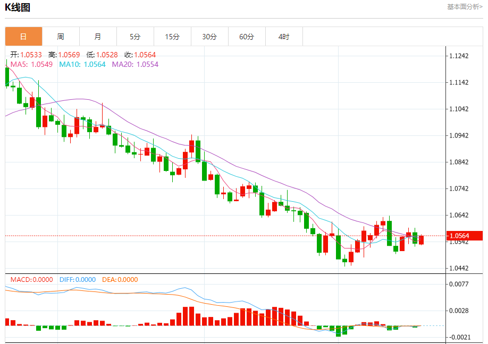Click the DIFF indicator label
Screen dimensions: 488x344
(78, 279)
